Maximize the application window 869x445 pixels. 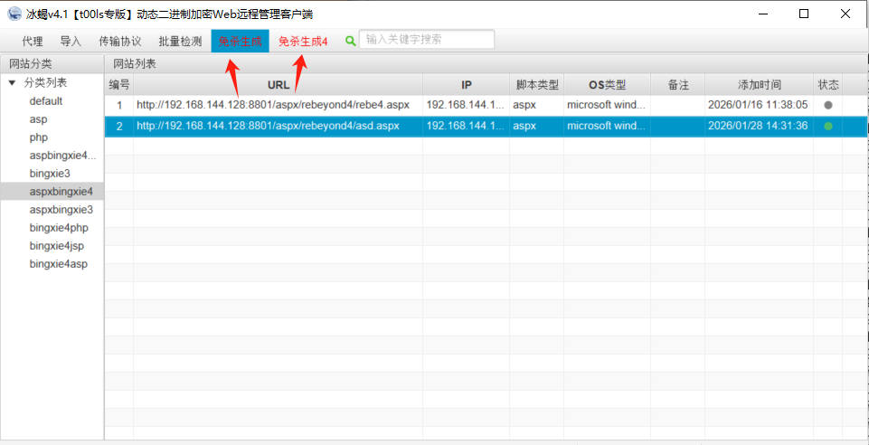[804, 14]
